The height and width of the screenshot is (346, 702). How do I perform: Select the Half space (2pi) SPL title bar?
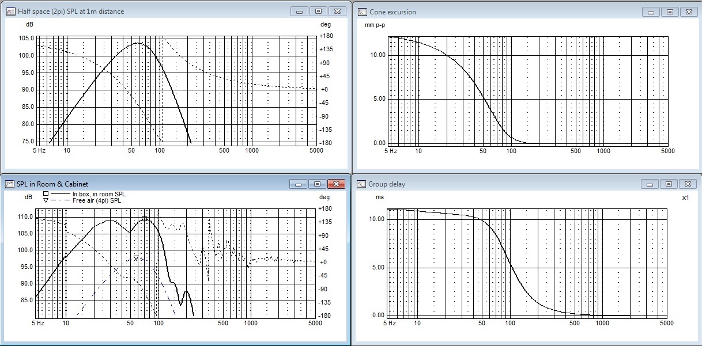click(144, 12)
